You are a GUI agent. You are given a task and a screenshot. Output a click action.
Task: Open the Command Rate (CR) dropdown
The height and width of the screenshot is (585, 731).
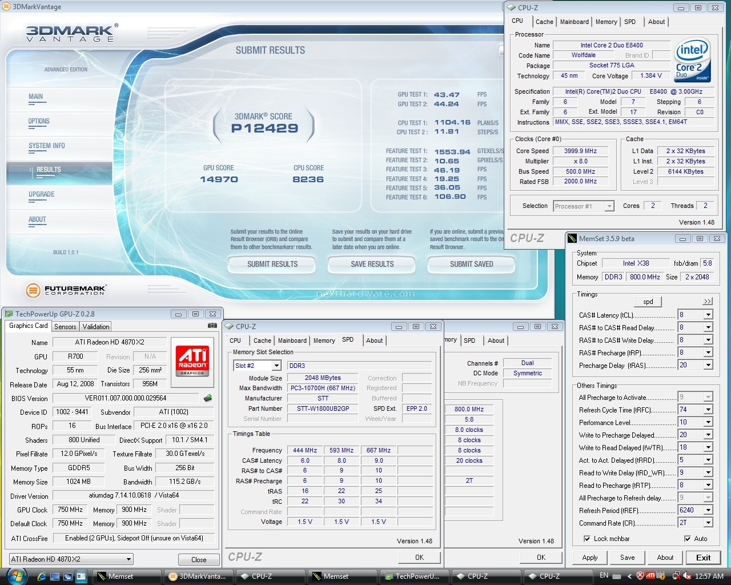(x=708, y=523)
